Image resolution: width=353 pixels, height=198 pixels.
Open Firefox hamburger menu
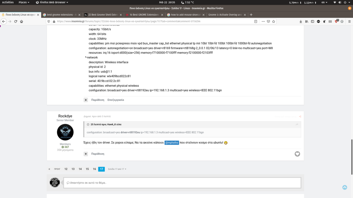[349, 21]
